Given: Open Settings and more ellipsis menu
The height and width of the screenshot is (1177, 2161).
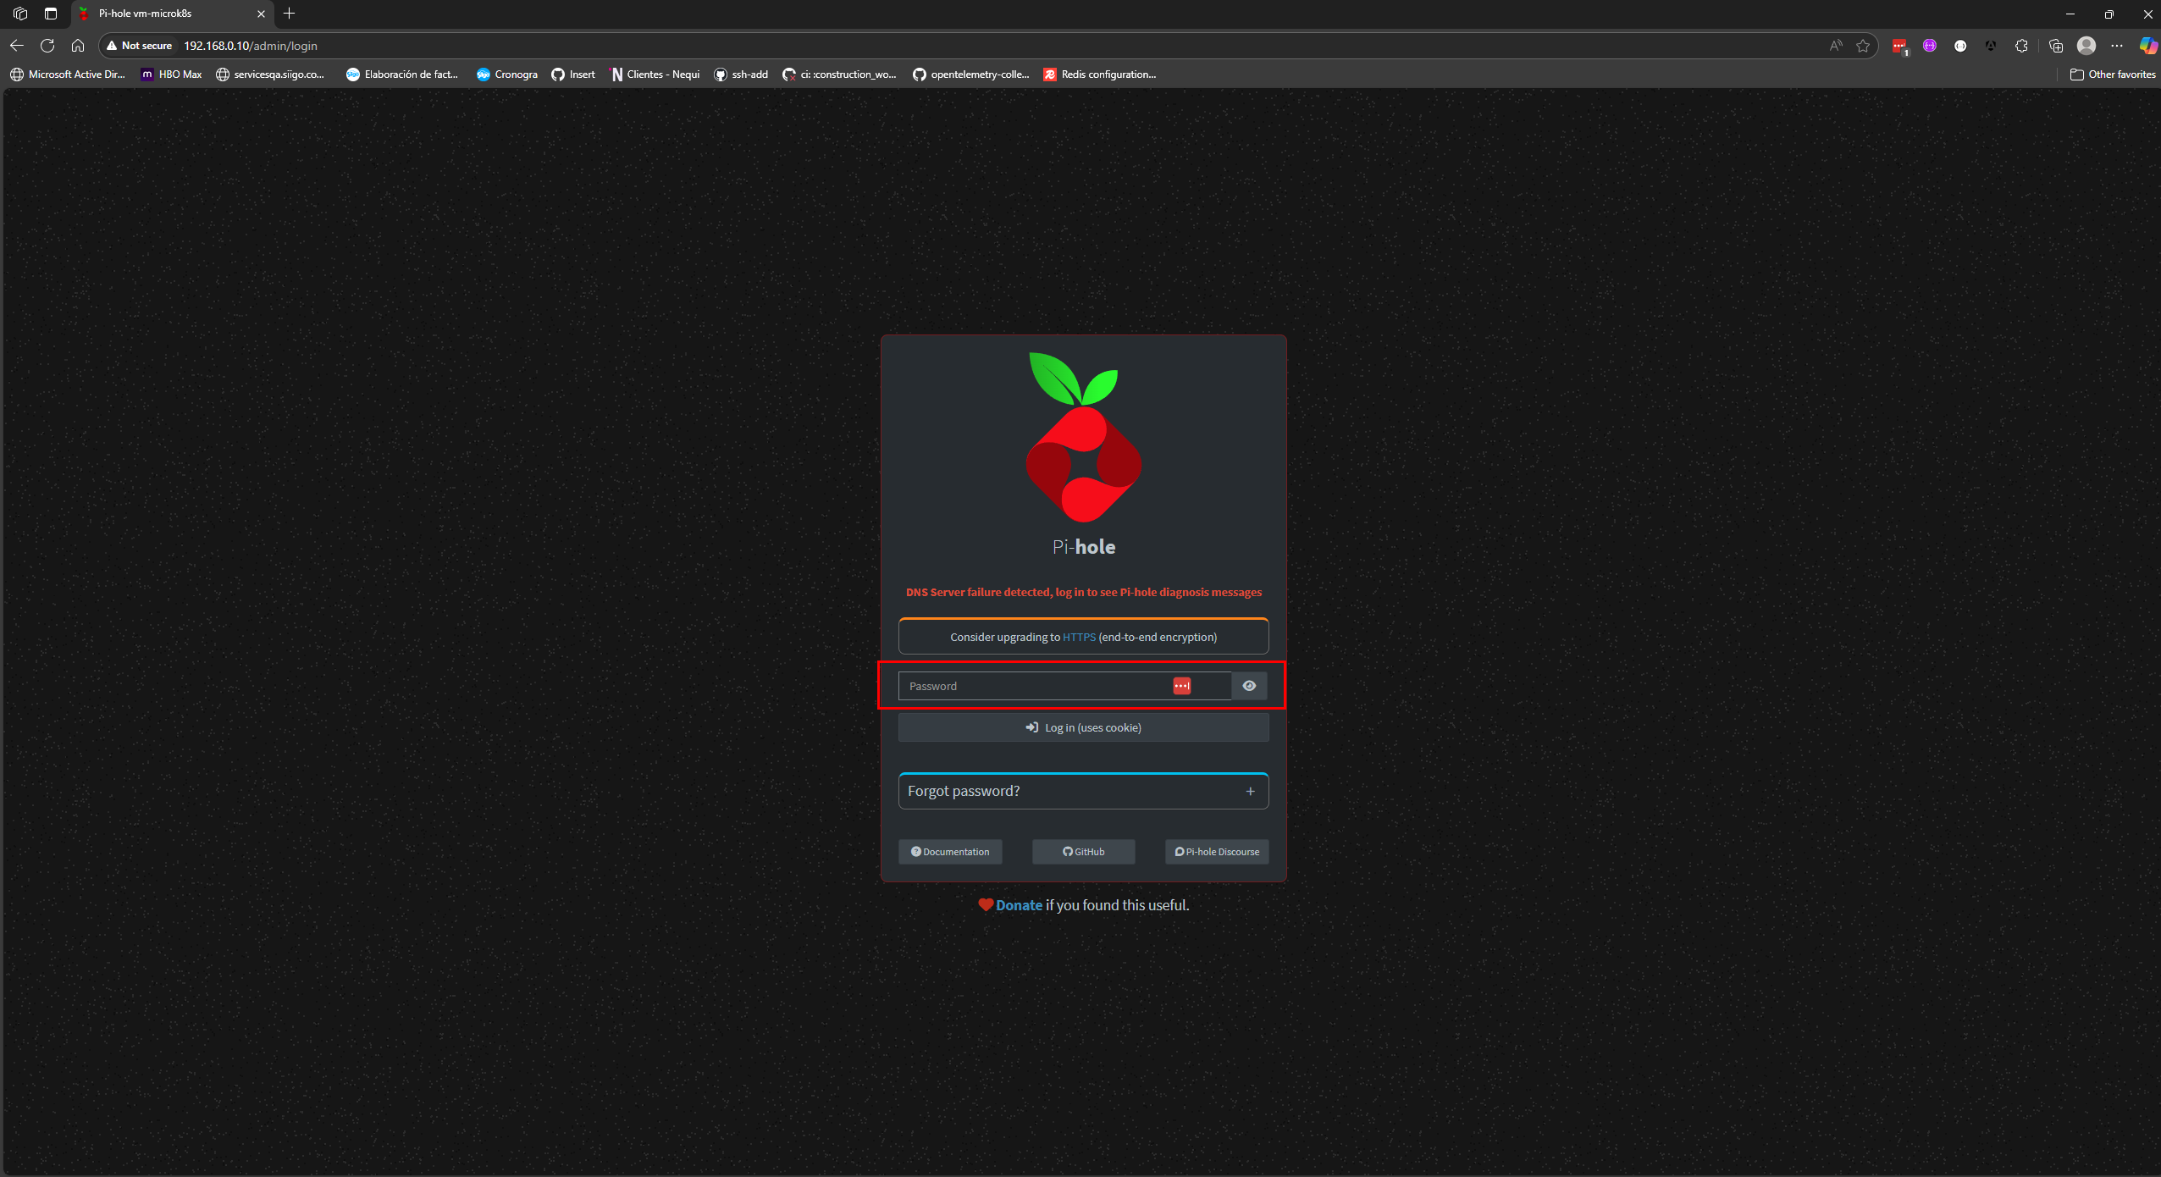Looking at the screenshot, I should click(2117, 46).
